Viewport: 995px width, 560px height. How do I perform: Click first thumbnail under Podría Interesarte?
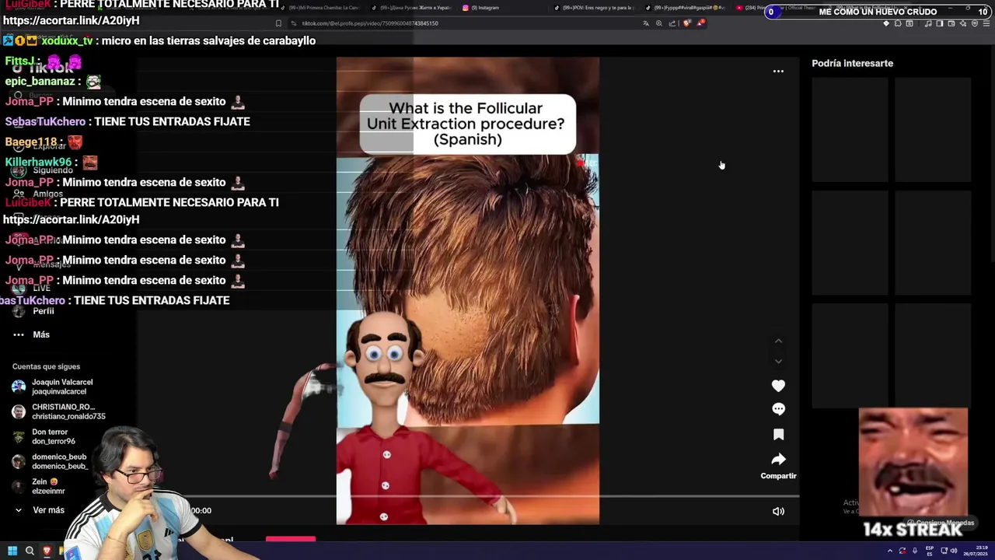pos(850,130)
